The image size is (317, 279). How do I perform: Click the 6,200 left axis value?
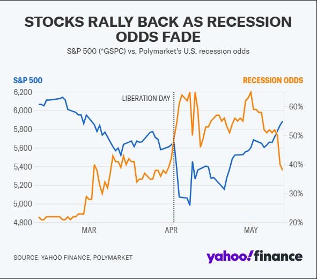pos(23,92)
